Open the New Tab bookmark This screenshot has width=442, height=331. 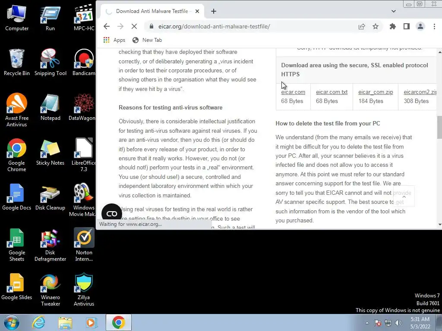pyautogui.click(x=148, y=40)
